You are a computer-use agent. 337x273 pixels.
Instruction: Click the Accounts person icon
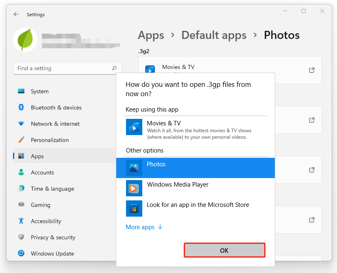21,172
